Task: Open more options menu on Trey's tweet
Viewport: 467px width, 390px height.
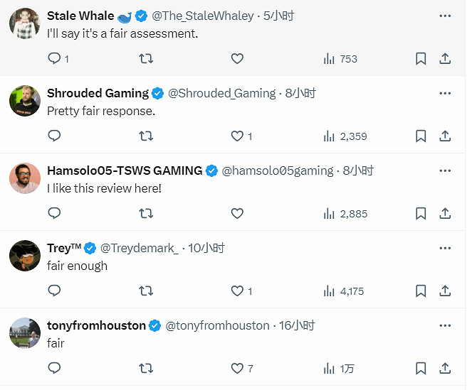Action: tap(446, 248)
